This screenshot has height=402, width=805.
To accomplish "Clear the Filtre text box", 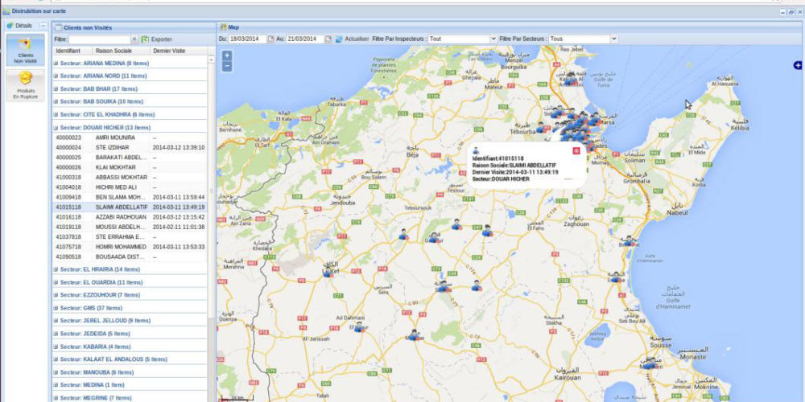I will tap(134, 39).
